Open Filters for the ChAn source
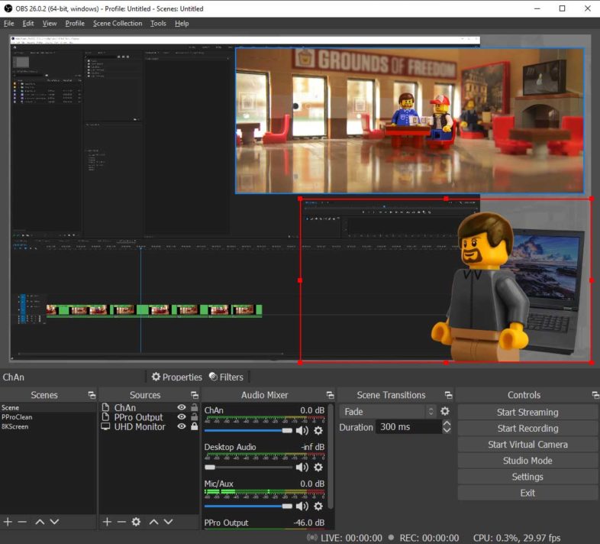Screen dimensions: 600x544 click(x=226, y=377)
